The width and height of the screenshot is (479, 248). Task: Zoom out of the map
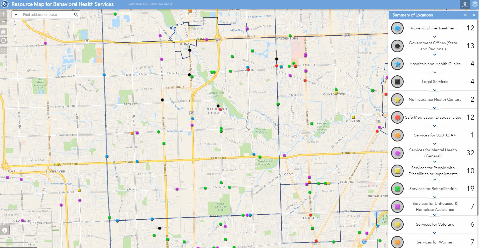pos(3,21)
